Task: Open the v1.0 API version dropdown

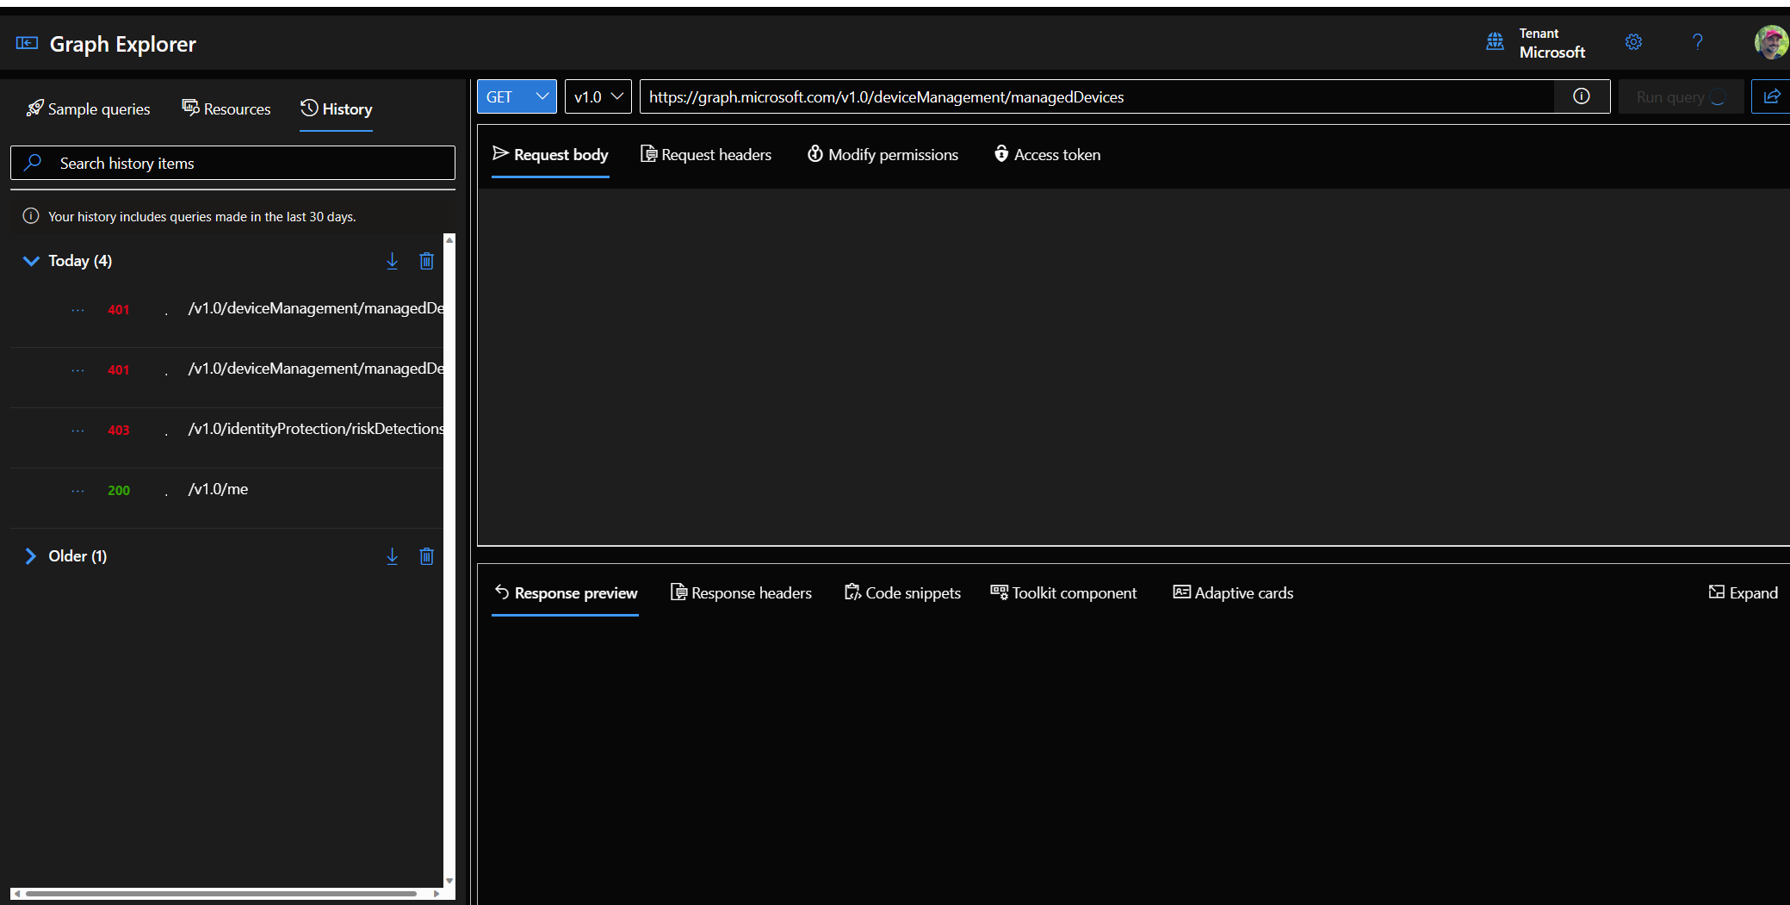Action: click(x=598, y=96)
